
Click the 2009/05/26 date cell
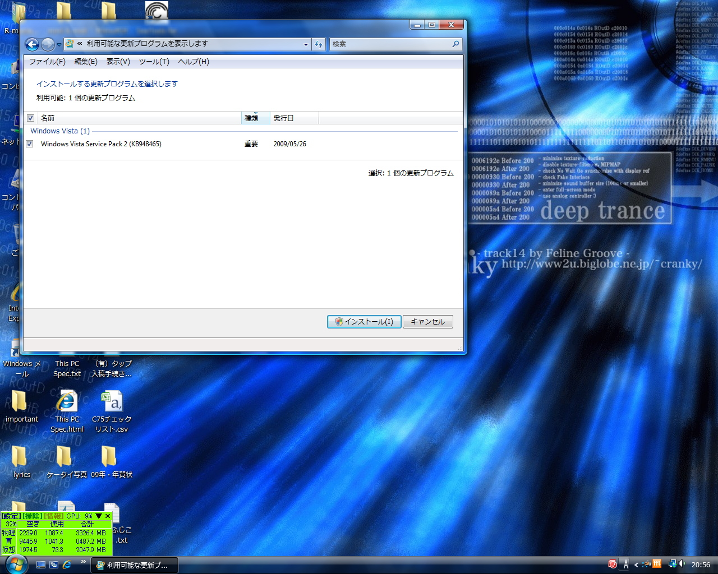[290, 144]
